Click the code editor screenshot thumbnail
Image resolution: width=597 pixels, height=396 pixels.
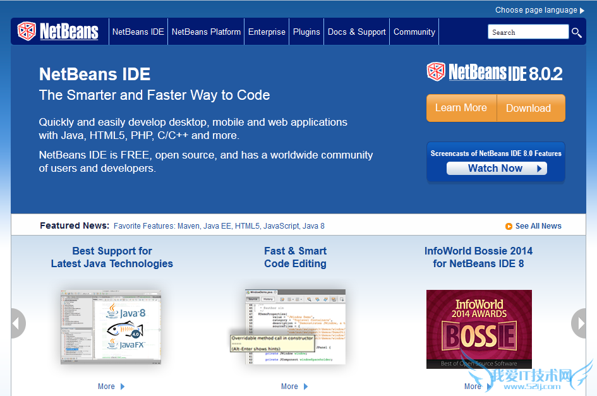[295, 327]
